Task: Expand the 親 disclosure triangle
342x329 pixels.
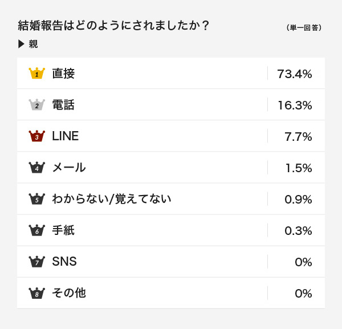Action: coord(21,44)
